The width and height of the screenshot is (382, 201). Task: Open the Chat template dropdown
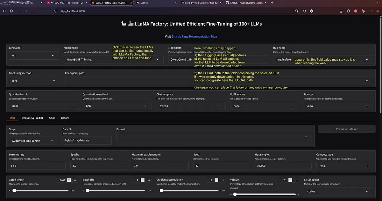tap(191, 106)
